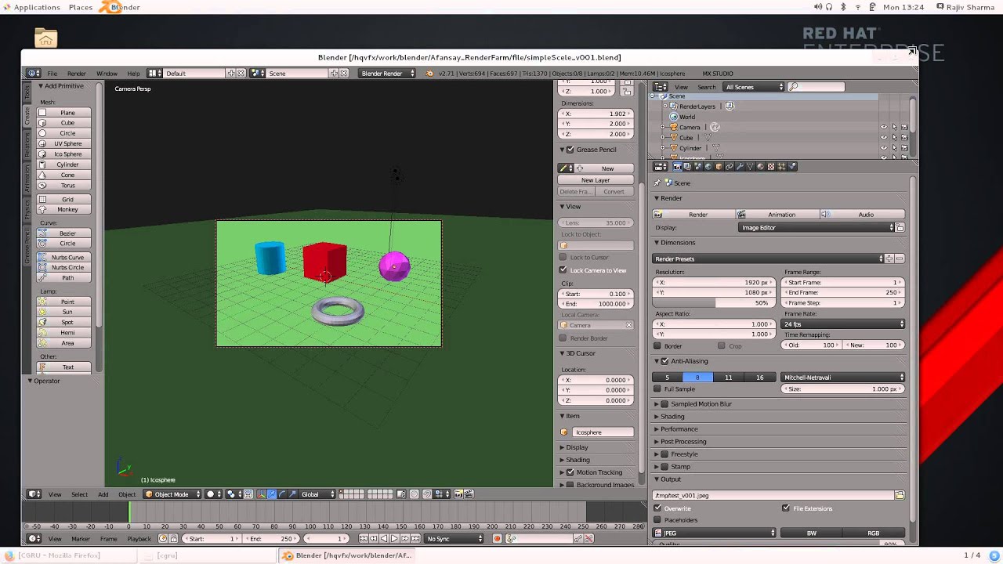Open the Image Editor display dropdown
This screenshot has width=1003, height=564.
(817, 227)
